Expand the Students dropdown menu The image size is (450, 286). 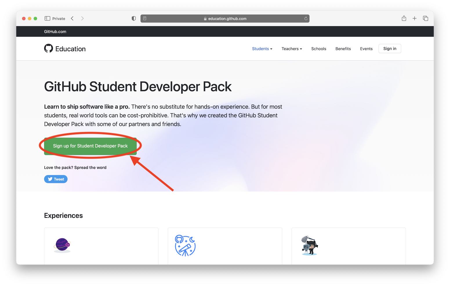click(x=262, y=49)
